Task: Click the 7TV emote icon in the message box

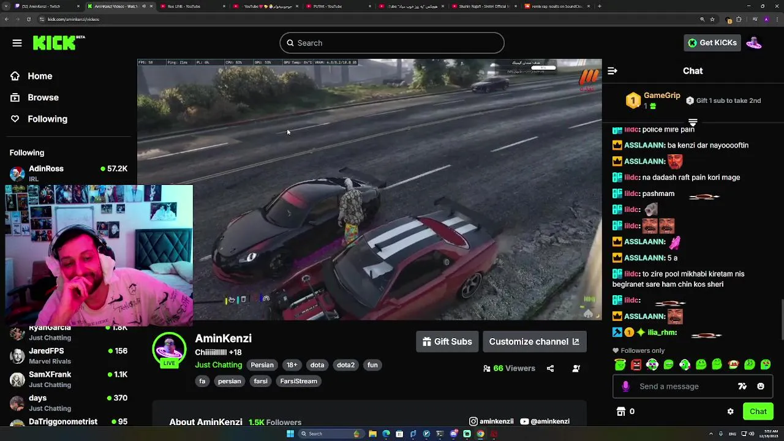Action: (x=742, y=386)
